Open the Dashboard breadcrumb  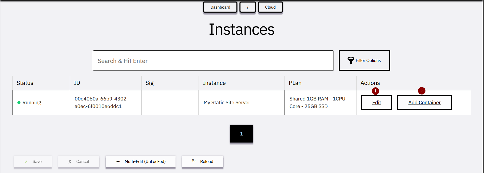click(220, 7)
